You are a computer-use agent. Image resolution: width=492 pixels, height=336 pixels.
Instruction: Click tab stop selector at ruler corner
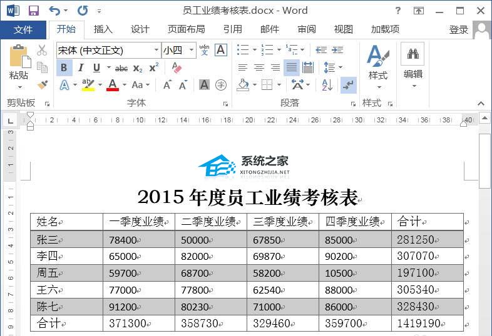tap(10, 121)
